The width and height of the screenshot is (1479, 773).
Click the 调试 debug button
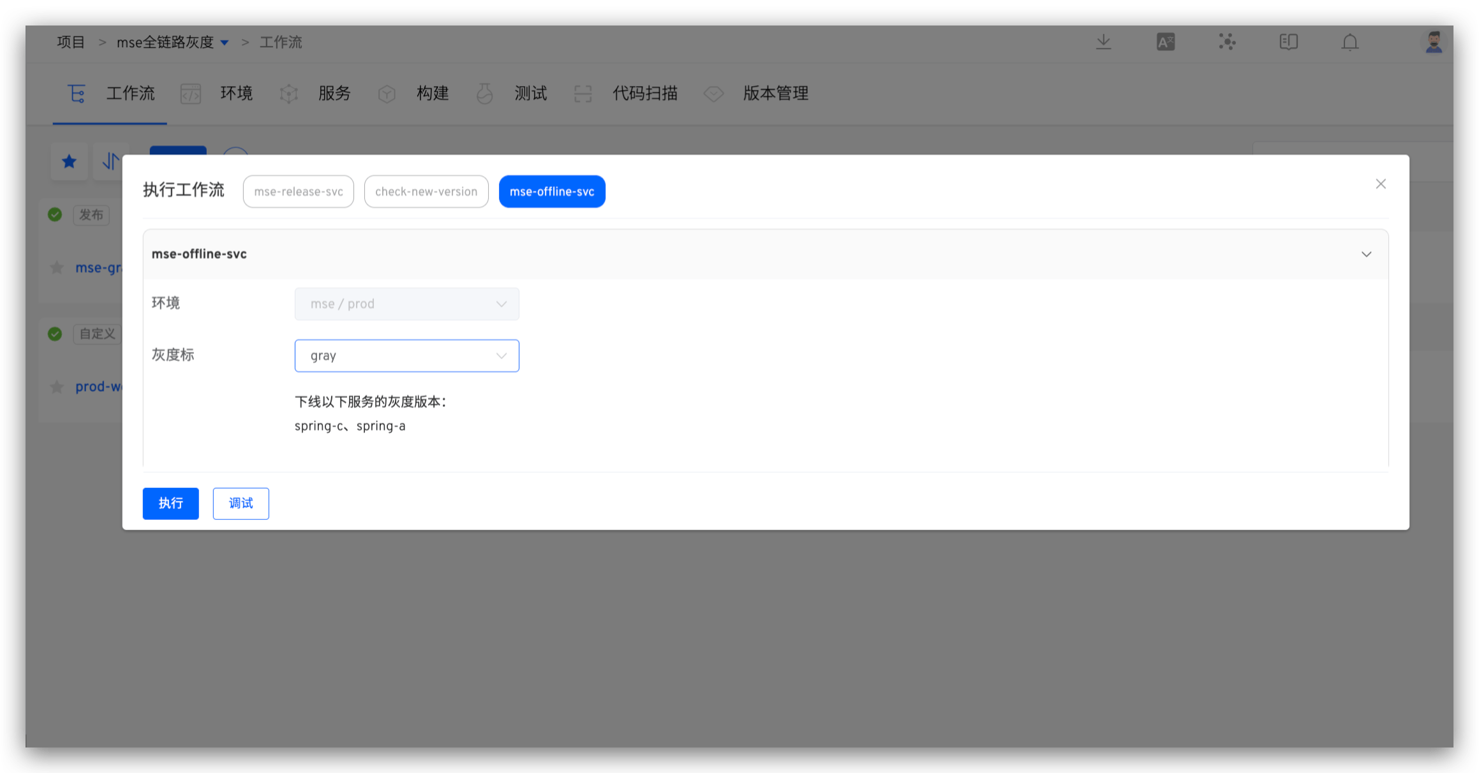click(x=241, y=503)
